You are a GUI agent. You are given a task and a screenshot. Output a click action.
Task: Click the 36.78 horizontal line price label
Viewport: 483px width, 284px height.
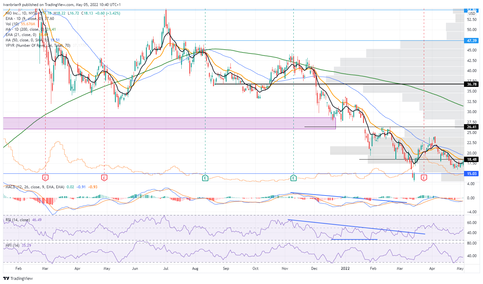[x=472, y=84]
